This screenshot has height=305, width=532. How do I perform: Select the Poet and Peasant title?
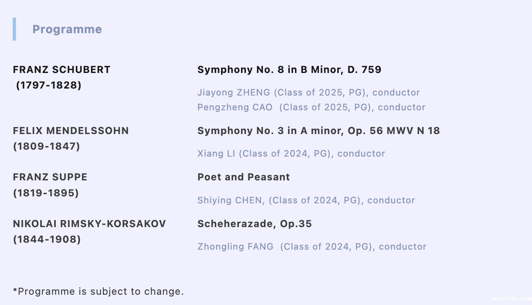click(243, 177)
